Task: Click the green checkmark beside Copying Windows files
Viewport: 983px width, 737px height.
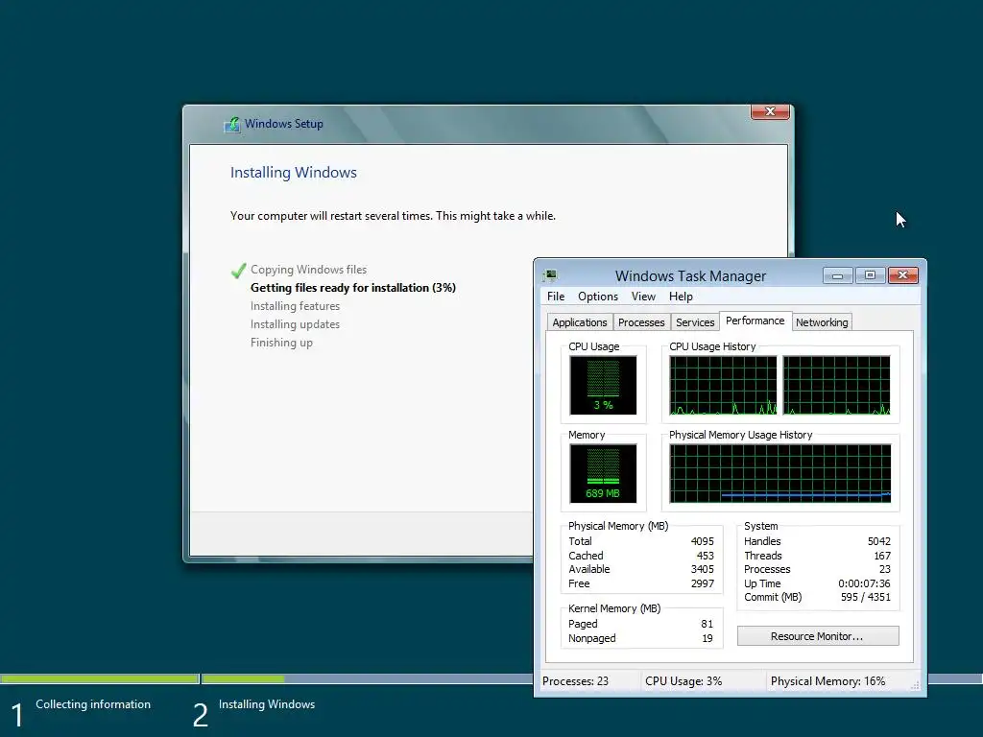Action: pyautogui.click(x=238, y=270)
